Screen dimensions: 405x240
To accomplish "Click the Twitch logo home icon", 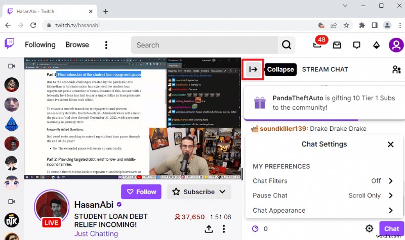I will 10,44.
